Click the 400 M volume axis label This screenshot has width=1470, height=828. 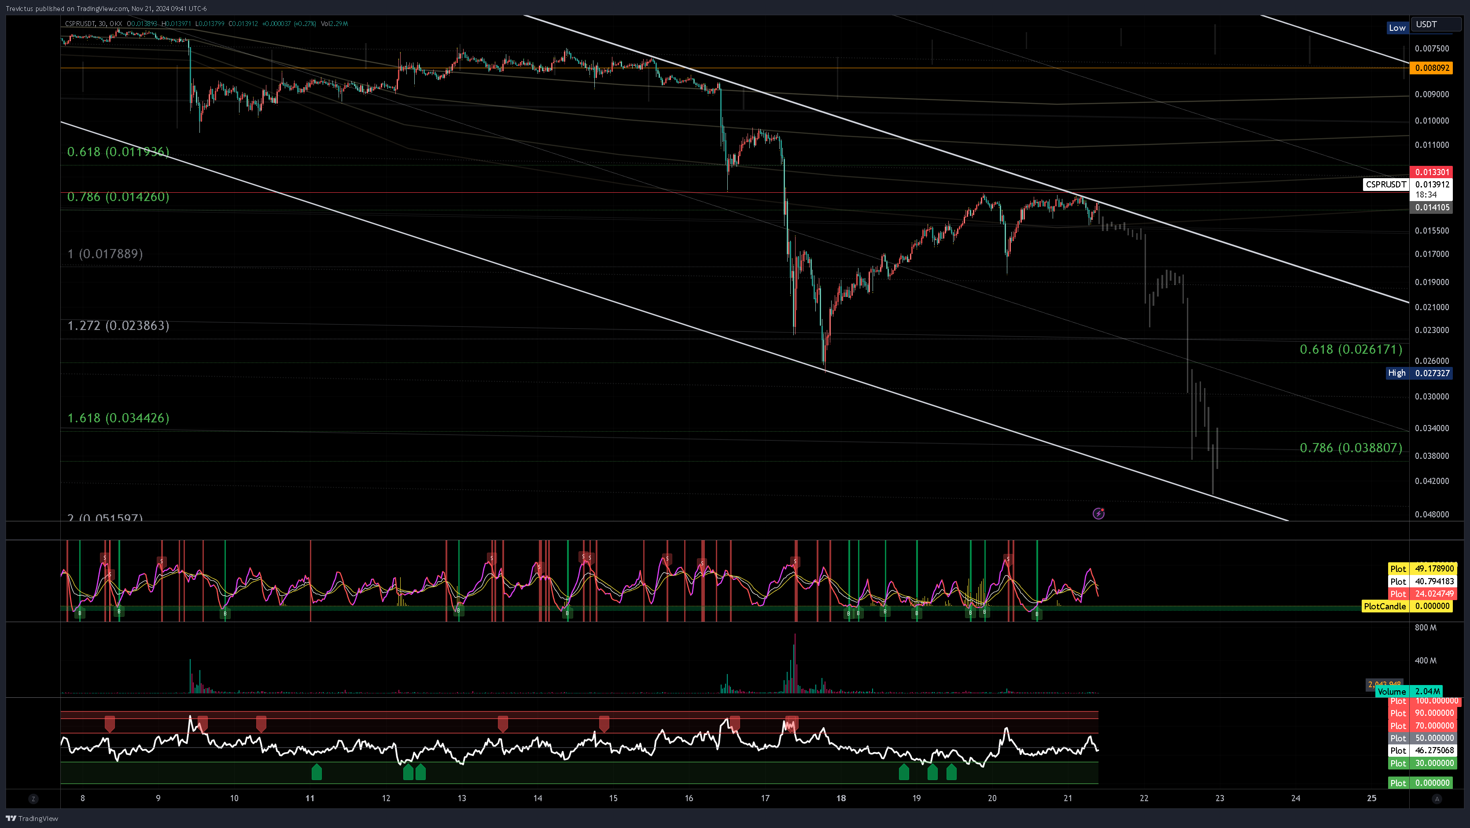(1426, 661)
